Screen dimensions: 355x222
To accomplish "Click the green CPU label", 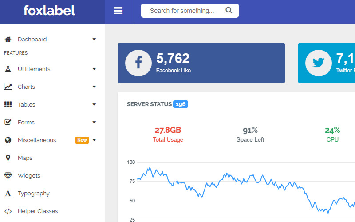I will tap(332, 139).
